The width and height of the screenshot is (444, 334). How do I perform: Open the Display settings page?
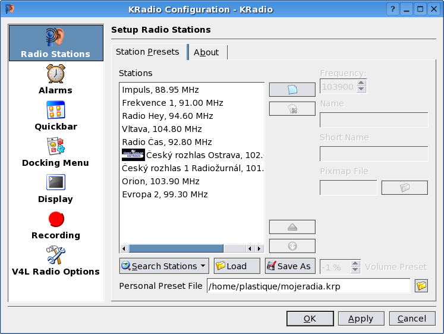click(56, 188)
